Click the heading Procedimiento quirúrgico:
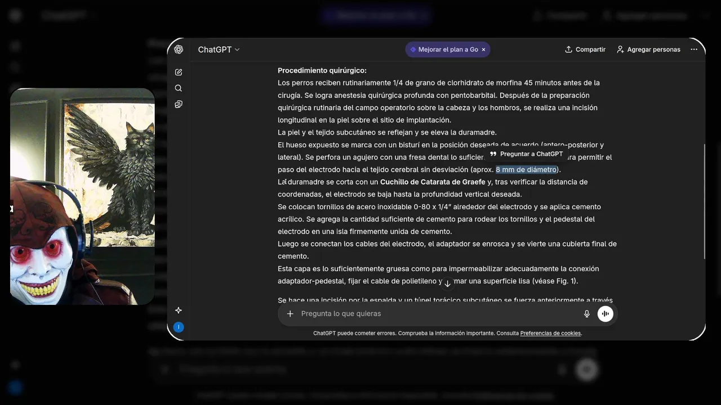The image size is (721, 405). pos(322,71)
